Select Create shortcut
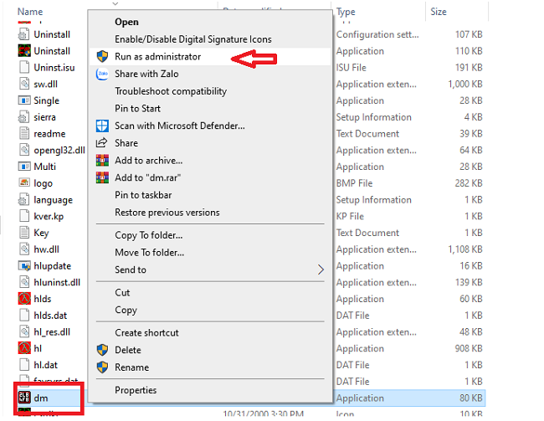The width and height of the screenshot is (544, 421). coord(210,332)
